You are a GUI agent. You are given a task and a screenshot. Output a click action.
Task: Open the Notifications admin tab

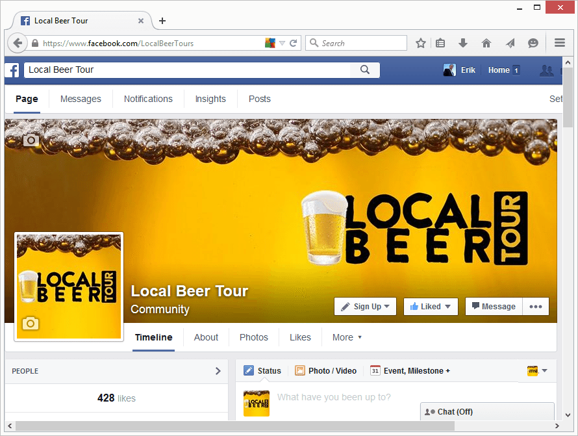coord(148,99)
